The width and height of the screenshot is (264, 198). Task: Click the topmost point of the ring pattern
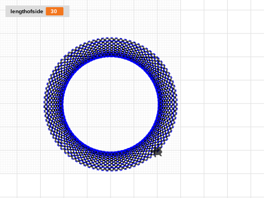(111, 38)
